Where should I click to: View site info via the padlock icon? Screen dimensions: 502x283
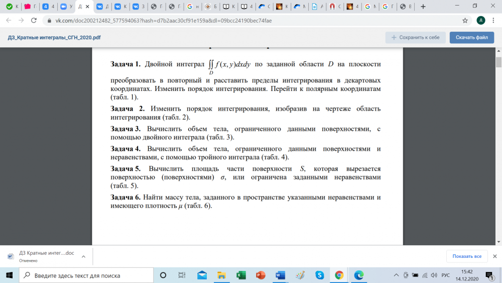49,21
